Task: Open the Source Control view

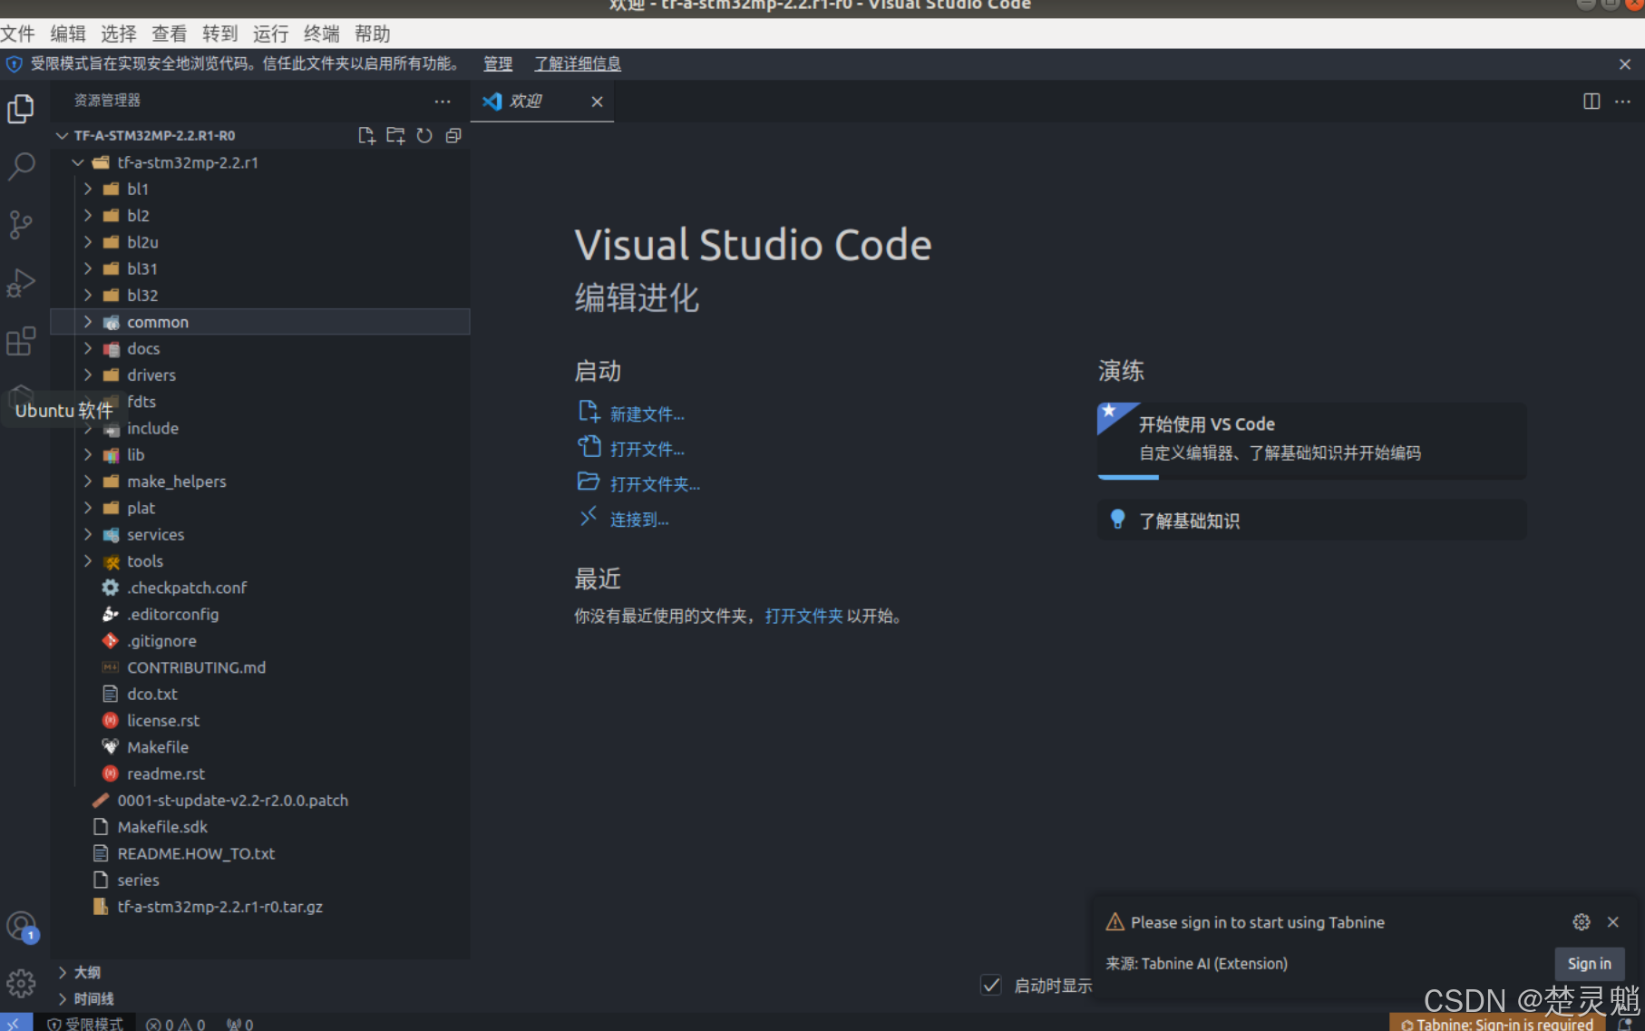Action: (x=21, y=224)
